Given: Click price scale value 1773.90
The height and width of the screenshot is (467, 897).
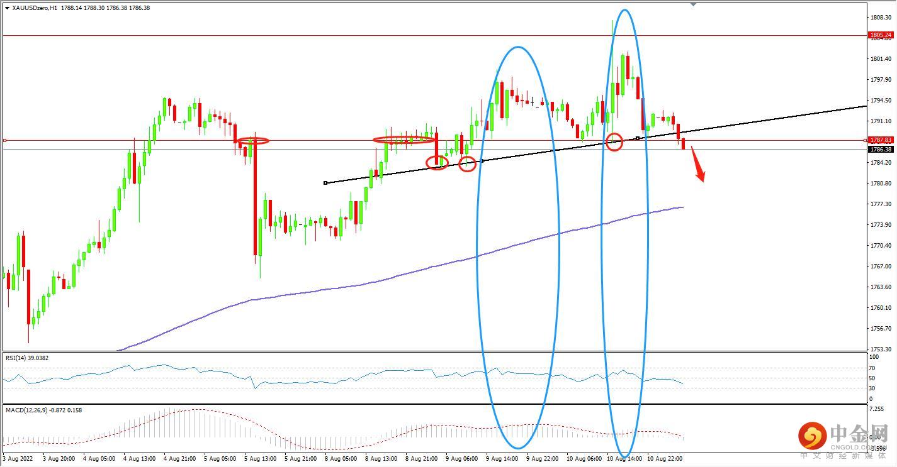Looking at the screenshot, I should point(879,225).
